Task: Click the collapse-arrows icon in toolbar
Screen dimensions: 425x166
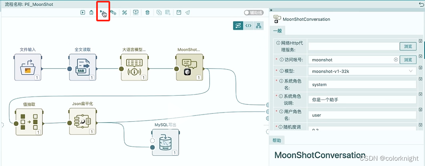Action: coord(159,12)
